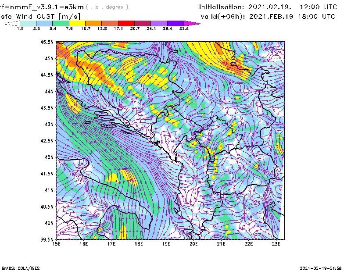351x271 pixels.
Task: Click the '44N' latitude axis label
Action: pos(49,91)
